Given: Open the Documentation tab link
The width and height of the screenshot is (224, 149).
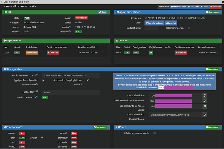Looking at the screenshot, I should (179, 6).
